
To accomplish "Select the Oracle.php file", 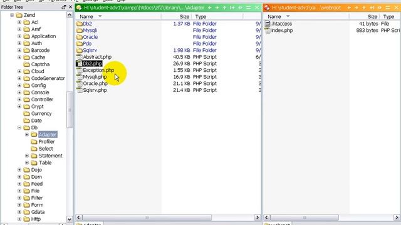I will click(95, 83).
